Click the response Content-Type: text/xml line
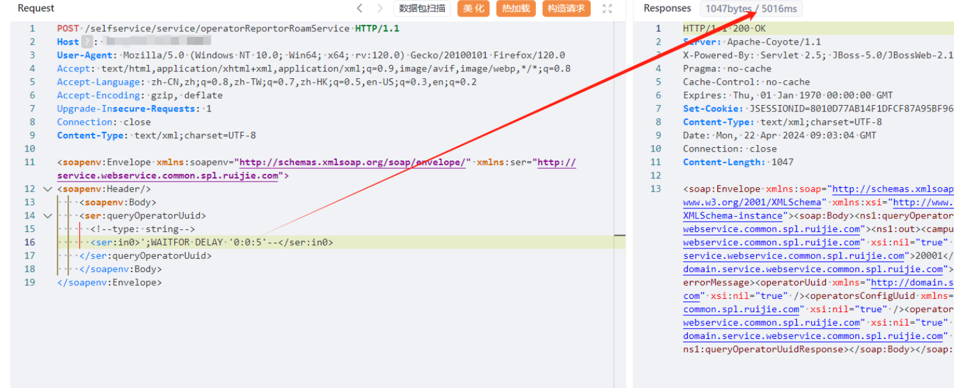Image resolution: width=954 pixels, height=388 pixels. (782, 122)
